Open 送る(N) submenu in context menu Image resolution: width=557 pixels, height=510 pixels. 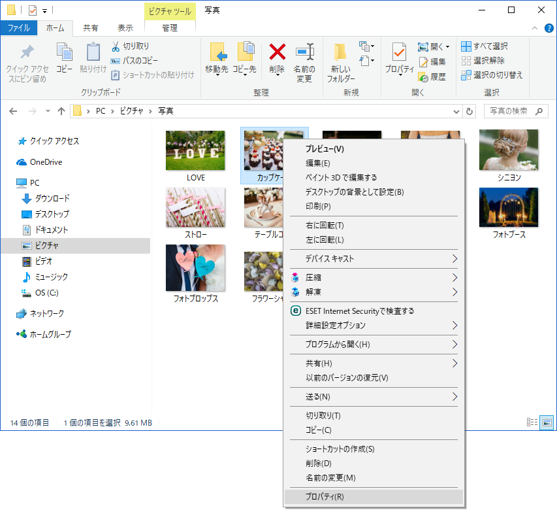374,396
